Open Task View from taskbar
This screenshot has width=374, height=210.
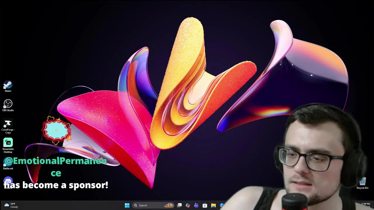[179, 205]
